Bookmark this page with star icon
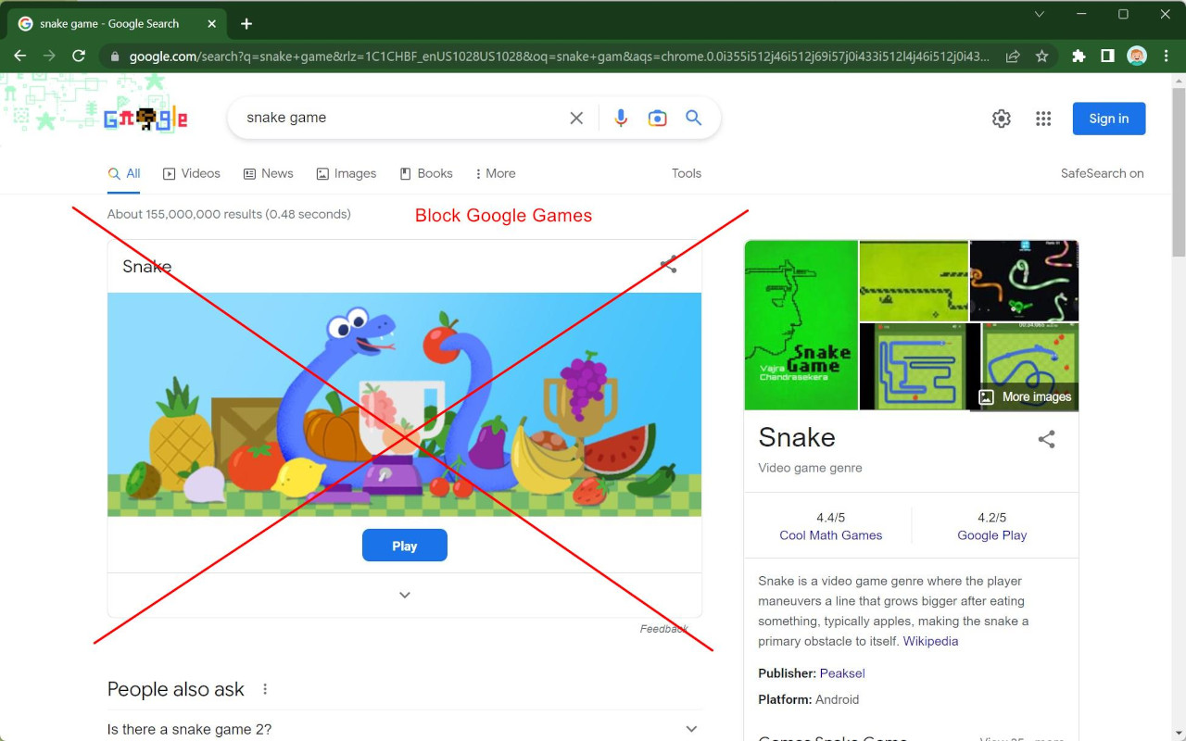Screen dimensions: 1186x741 1041,57
